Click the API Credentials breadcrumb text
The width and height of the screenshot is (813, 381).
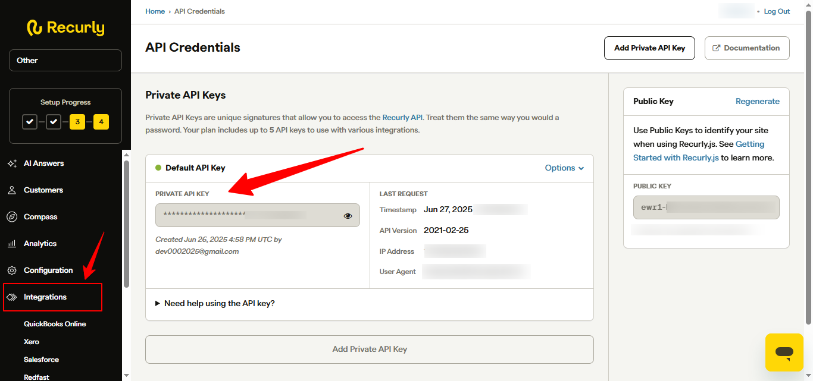point(199,11)
